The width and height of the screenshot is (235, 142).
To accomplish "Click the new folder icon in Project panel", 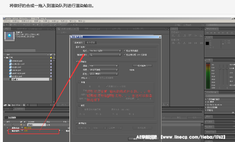I will click(x=9, y=105).
